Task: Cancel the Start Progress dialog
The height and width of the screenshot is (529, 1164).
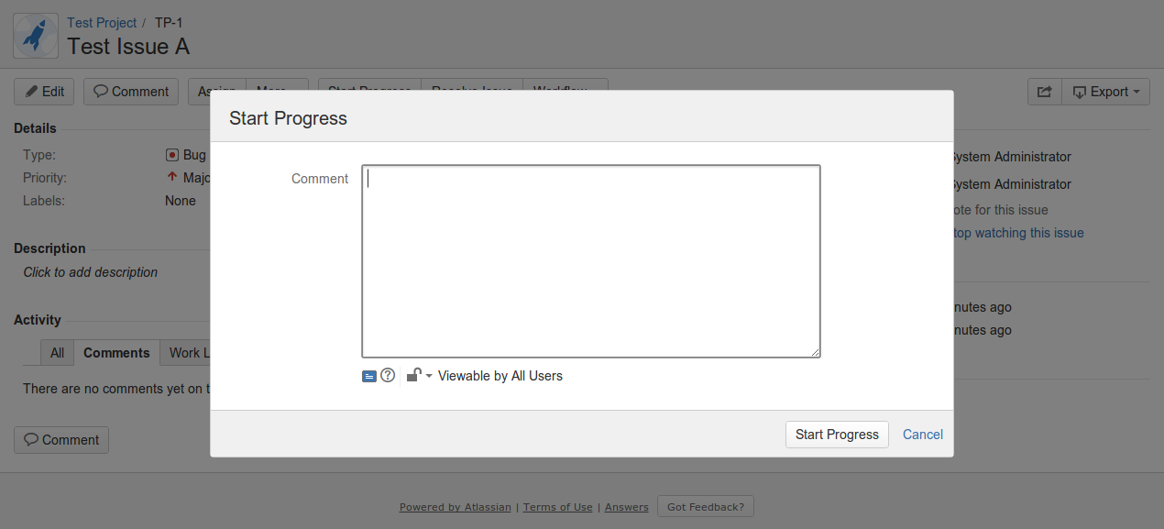Action: coord(922,435)
